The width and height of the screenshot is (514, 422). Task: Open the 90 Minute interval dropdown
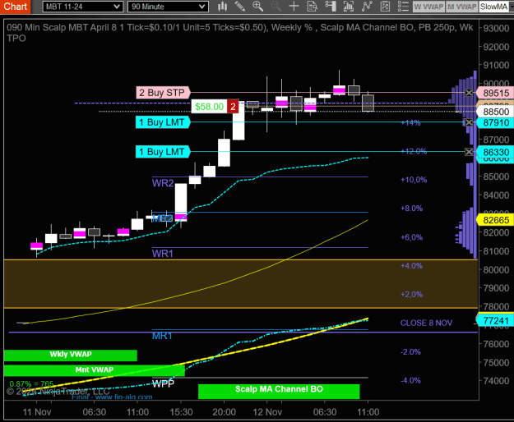click(168, 7)
